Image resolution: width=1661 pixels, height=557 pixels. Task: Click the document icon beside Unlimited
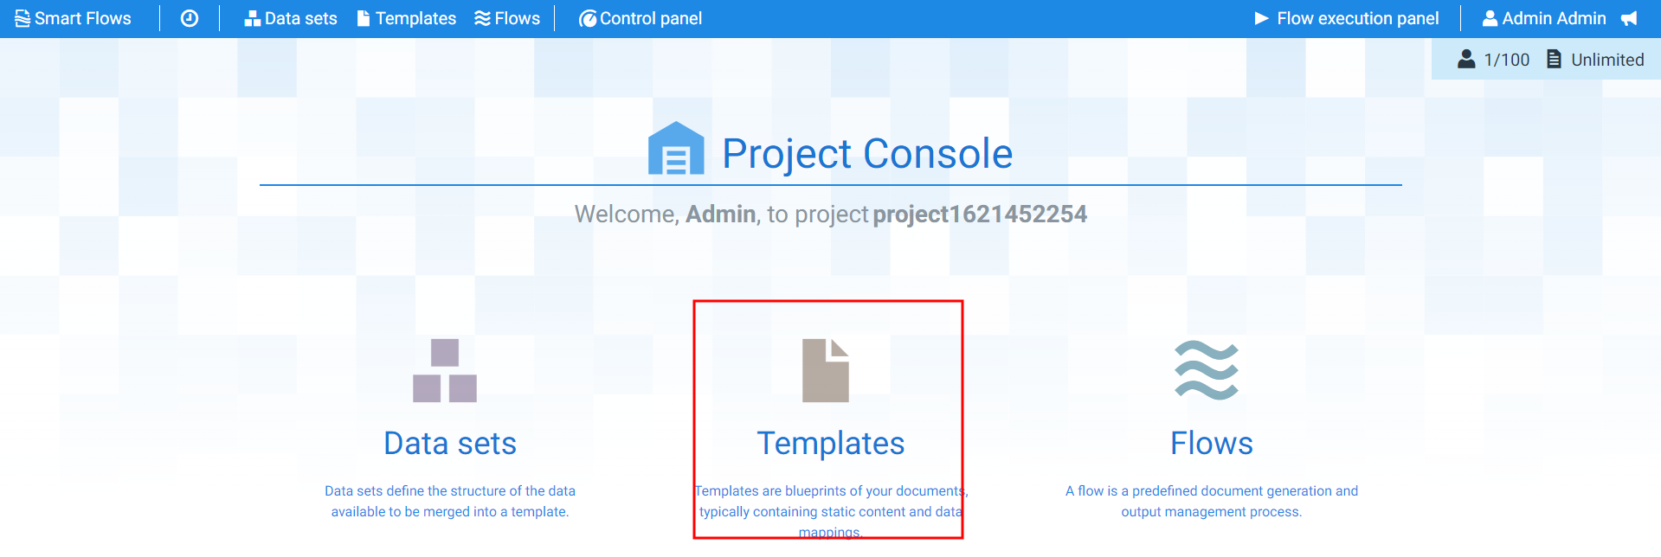point(1554,59)
